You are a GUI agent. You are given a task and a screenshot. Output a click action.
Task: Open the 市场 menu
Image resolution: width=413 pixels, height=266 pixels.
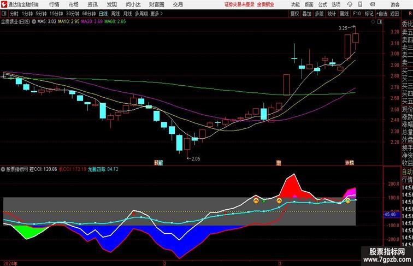coord(74,4)
